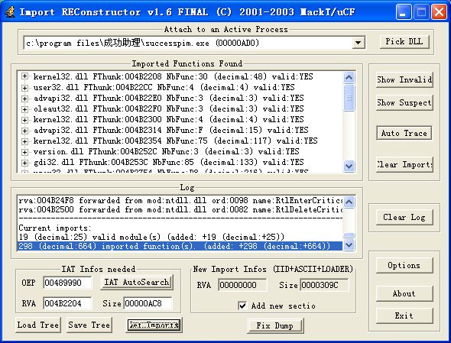Screen dimensions: 451x343
Task: Click the New Import RVA field 00000000
Action: (242, 285)
